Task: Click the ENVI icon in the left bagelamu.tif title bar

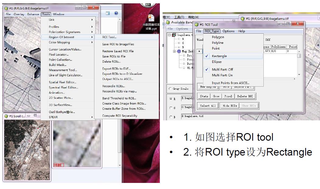Action: coord(6,8)
